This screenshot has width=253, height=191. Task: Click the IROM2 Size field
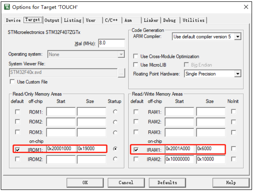click(92, 159)
